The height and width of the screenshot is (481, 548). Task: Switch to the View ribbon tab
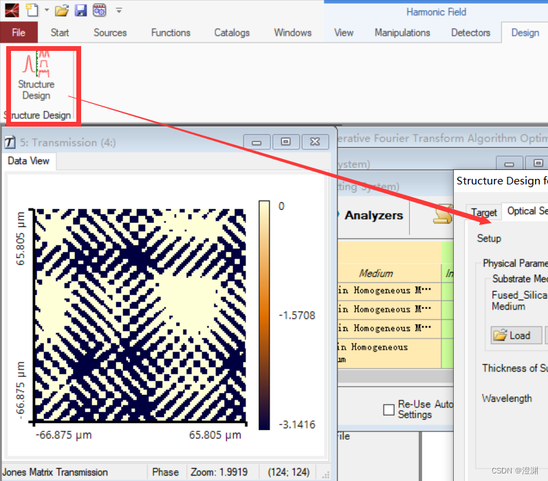click(344, 32)
